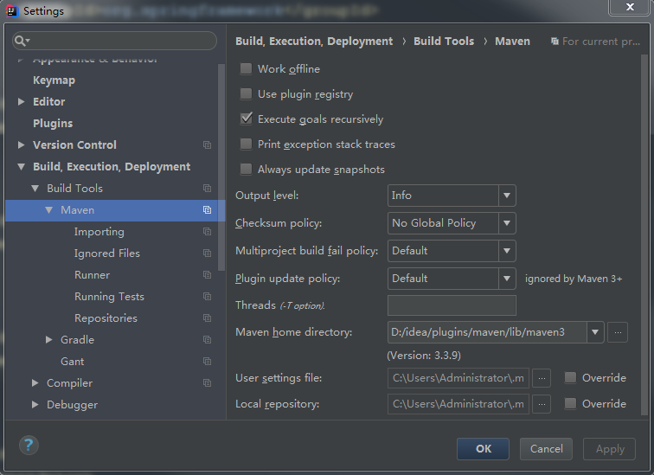Click project-level icon beside Importing
This screenshot has height=475, width=654.
pyautogui.click(x=207, y=232)
